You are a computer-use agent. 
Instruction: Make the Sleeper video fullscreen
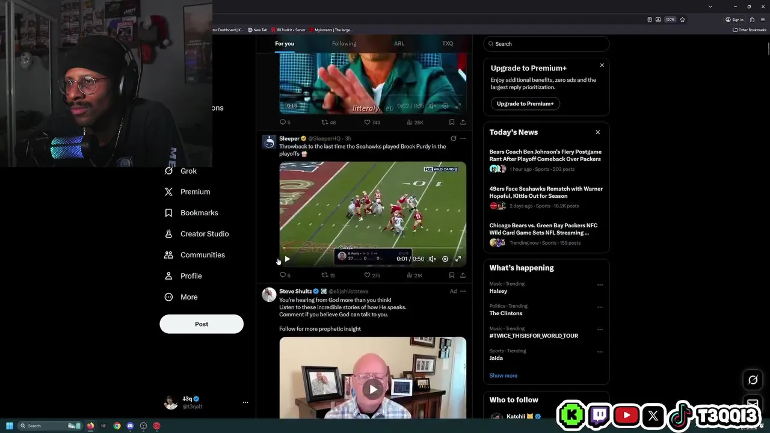pos(458,259)
